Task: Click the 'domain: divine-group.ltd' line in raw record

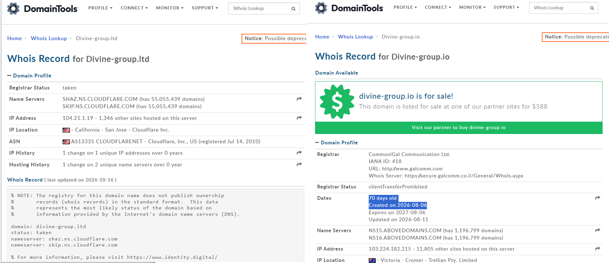Action: click(x=48, y=226)
